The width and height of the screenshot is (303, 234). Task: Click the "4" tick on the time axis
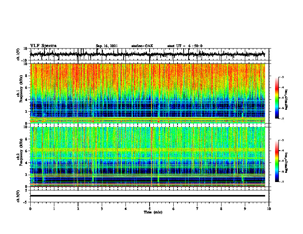(x=126, y=209)
